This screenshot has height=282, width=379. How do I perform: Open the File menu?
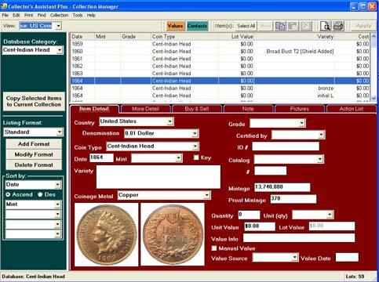[x=5, y=15]
